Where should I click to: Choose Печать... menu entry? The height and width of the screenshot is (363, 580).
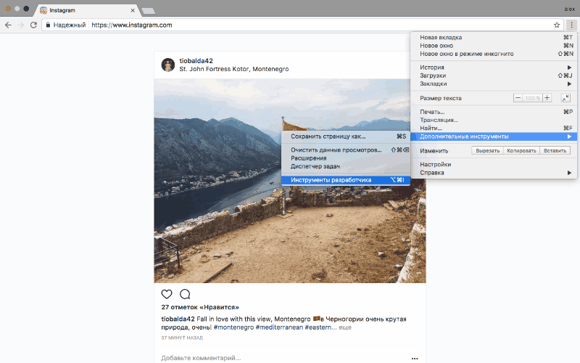coord(494,112)
